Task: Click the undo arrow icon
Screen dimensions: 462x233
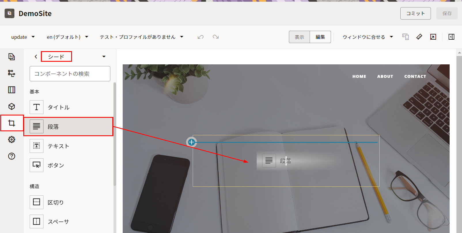Action: (x=201, y=37)
